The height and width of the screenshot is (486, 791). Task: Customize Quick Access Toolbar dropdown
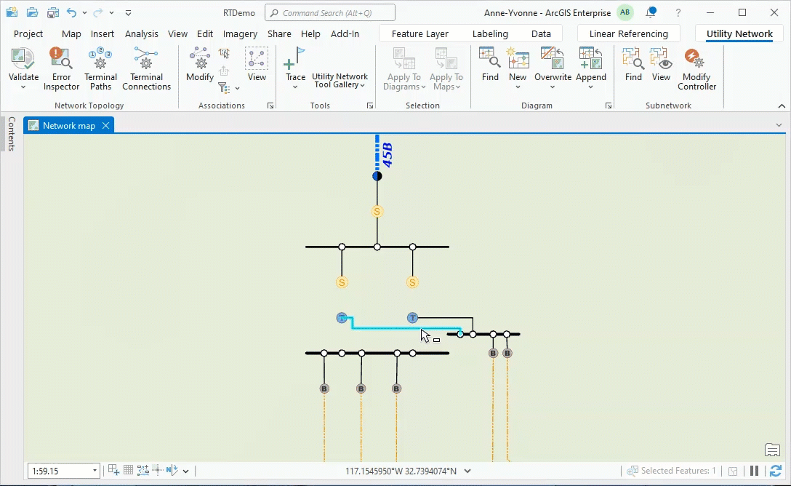(128, 12)
